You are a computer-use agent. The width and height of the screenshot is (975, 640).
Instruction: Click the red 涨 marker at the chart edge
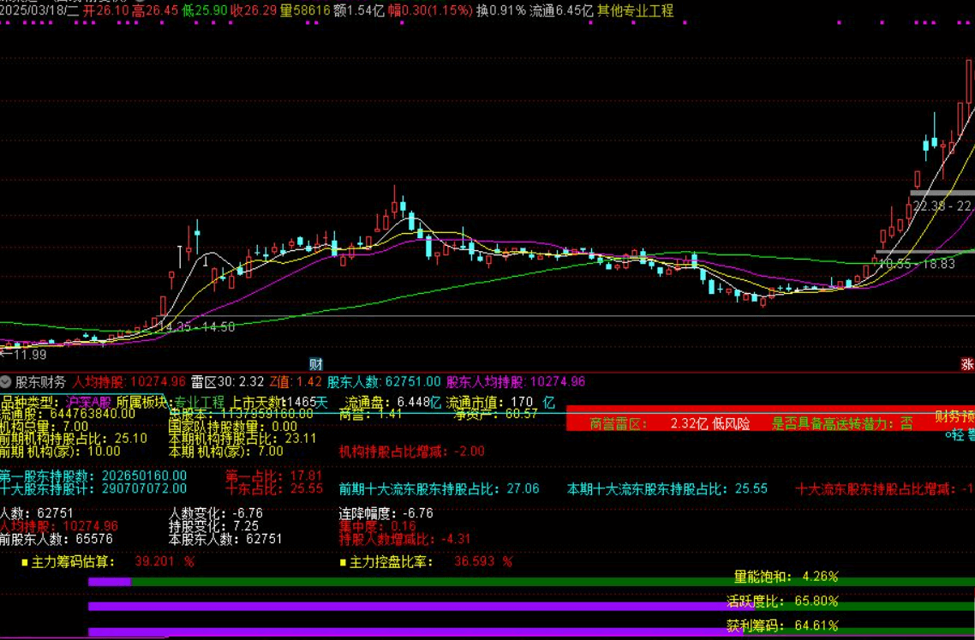(x=967, y=364)
